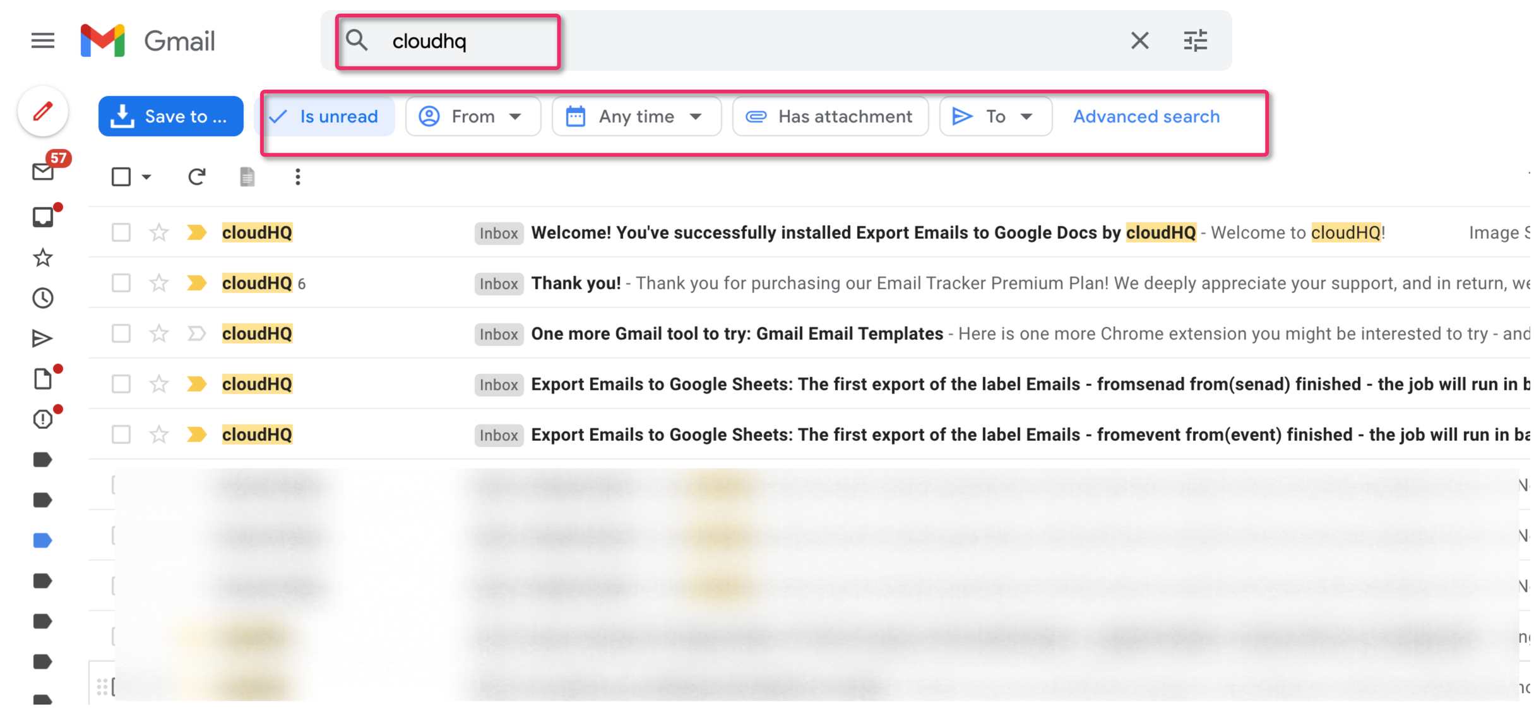Screen dimensions: 1534x715
Task: Check the fromsenad export email
Action: click(x=121, y=384)
